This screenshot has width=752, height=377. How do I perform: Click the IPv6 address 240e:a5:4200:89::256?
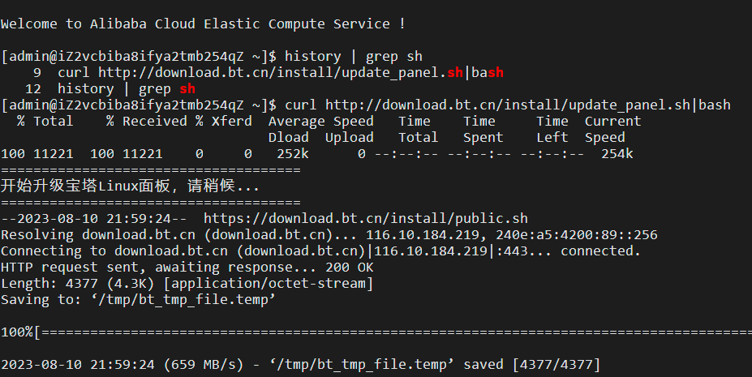[x=572, y=235]
